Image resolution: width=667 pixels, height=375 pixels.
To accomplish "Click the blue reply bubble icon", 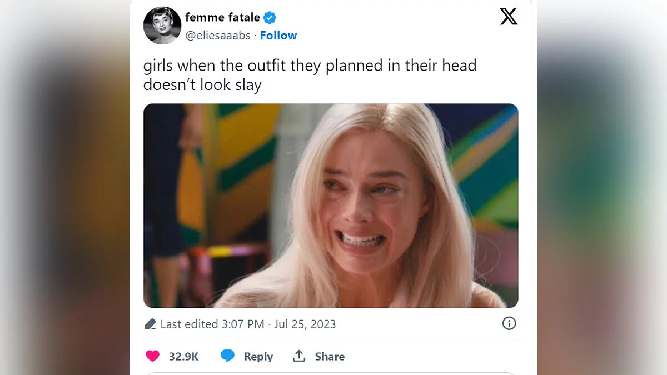I will pyautogui.click(x=227, y=356).
